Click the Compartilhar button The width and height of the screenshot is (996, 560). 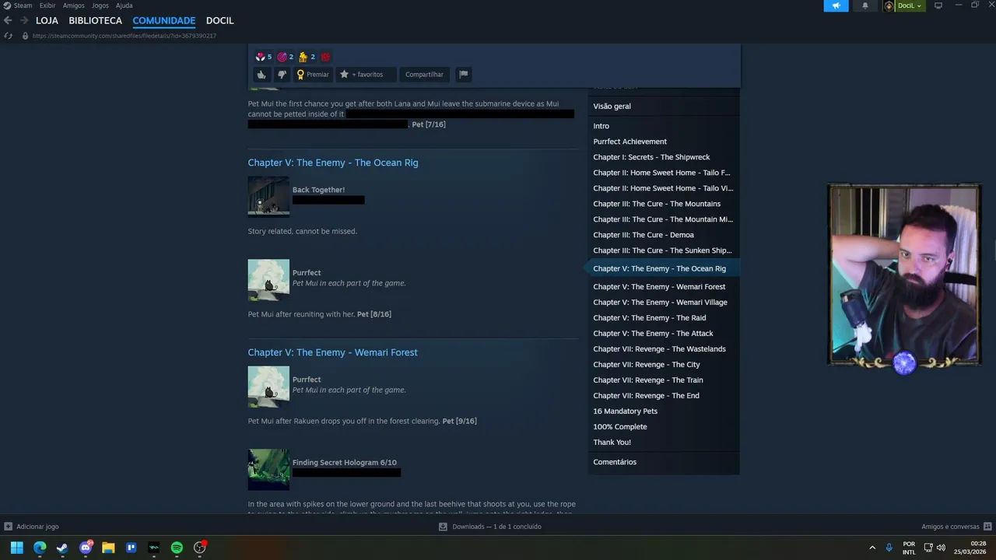pos(424,75)
